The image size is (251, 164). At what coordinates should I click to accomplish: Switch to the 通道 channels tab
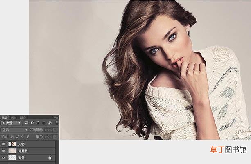(14, 118)
